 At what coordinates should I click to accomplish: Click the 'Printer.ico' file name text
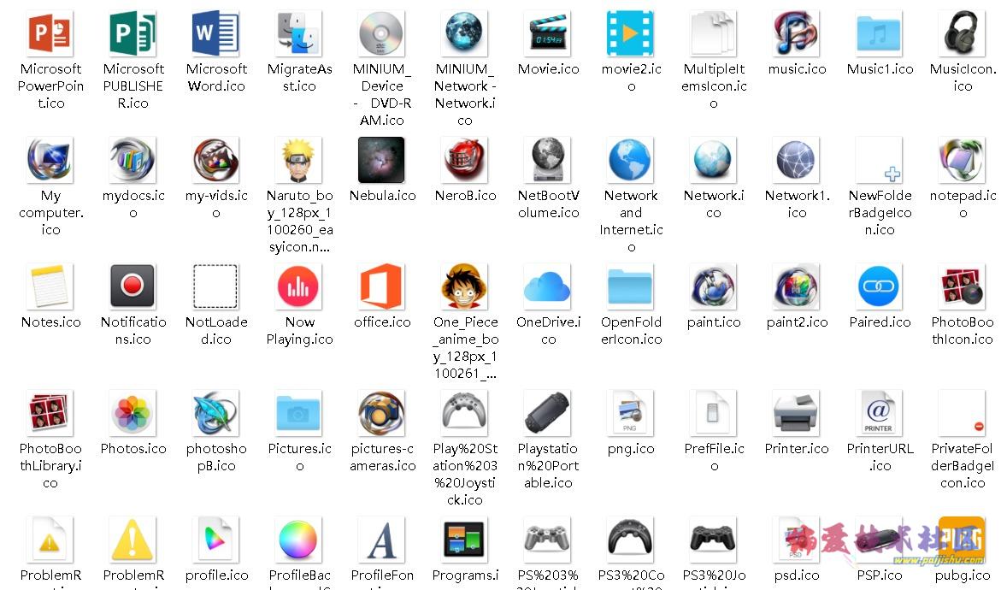click(x=797, y=448)
